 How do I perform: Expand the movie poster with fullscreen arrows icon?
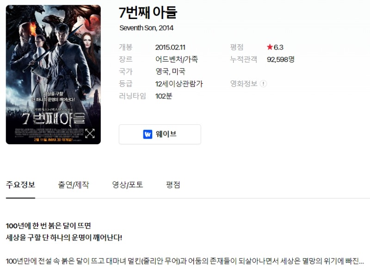tap(90, 134)
